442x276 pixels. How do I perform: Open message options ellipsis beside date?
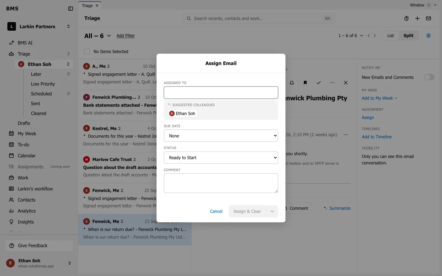(346, 135)
